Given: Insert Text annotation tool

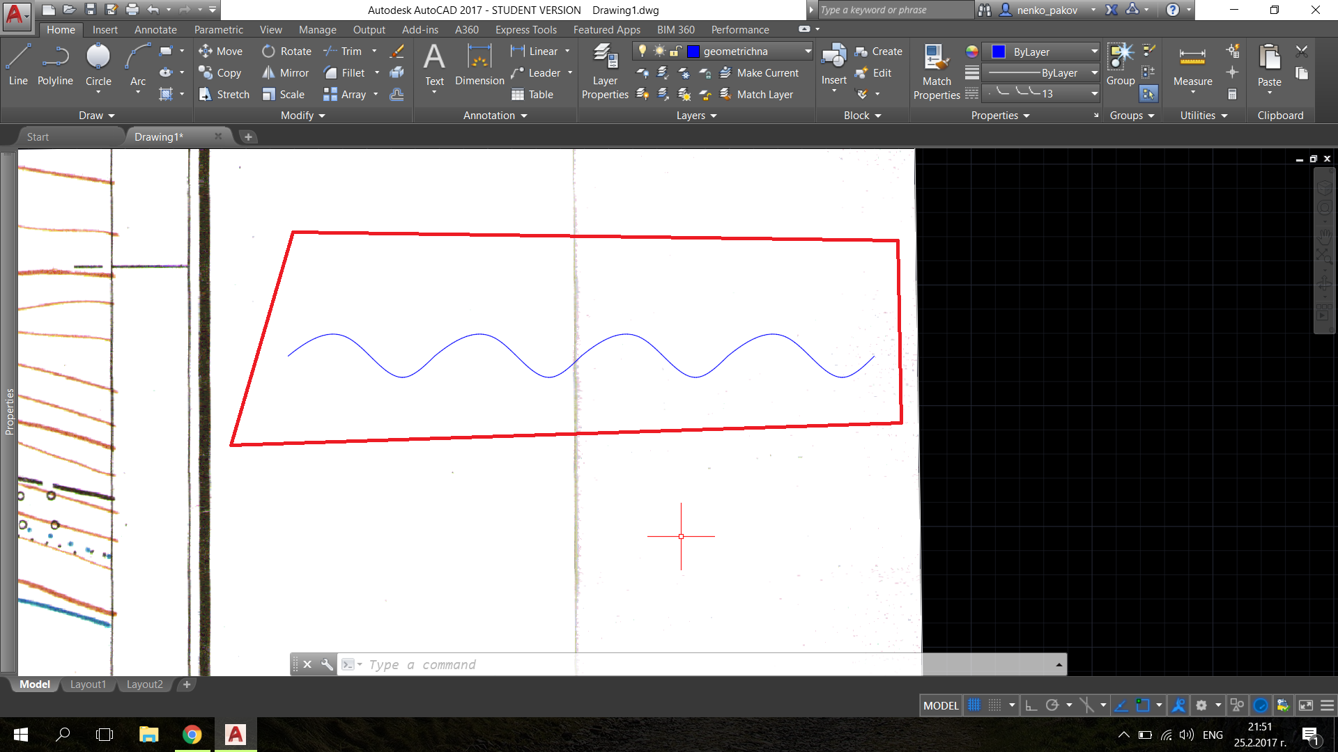Looking at the screenshot, I should coord(434,65).
